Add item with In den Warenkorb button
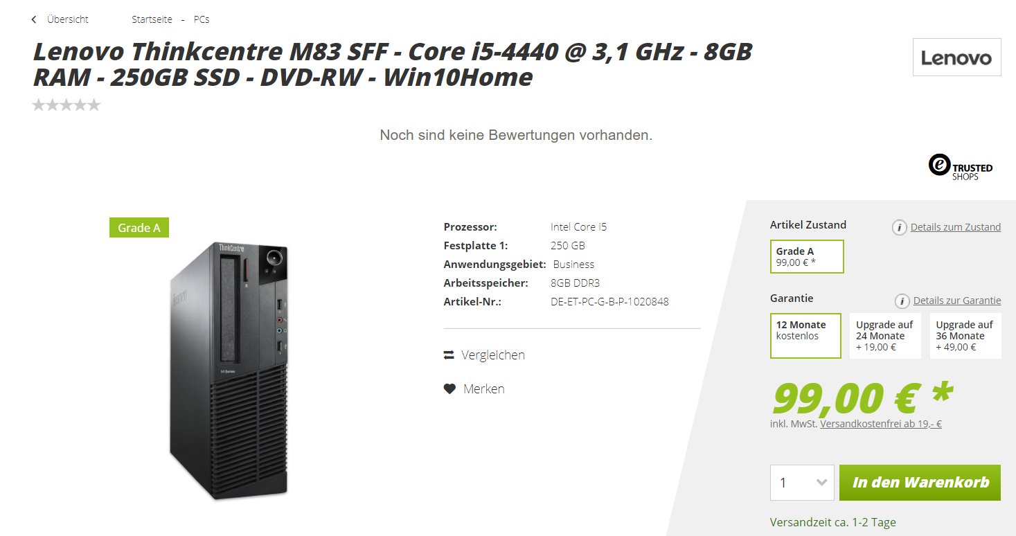 click(x=920, y=482)
